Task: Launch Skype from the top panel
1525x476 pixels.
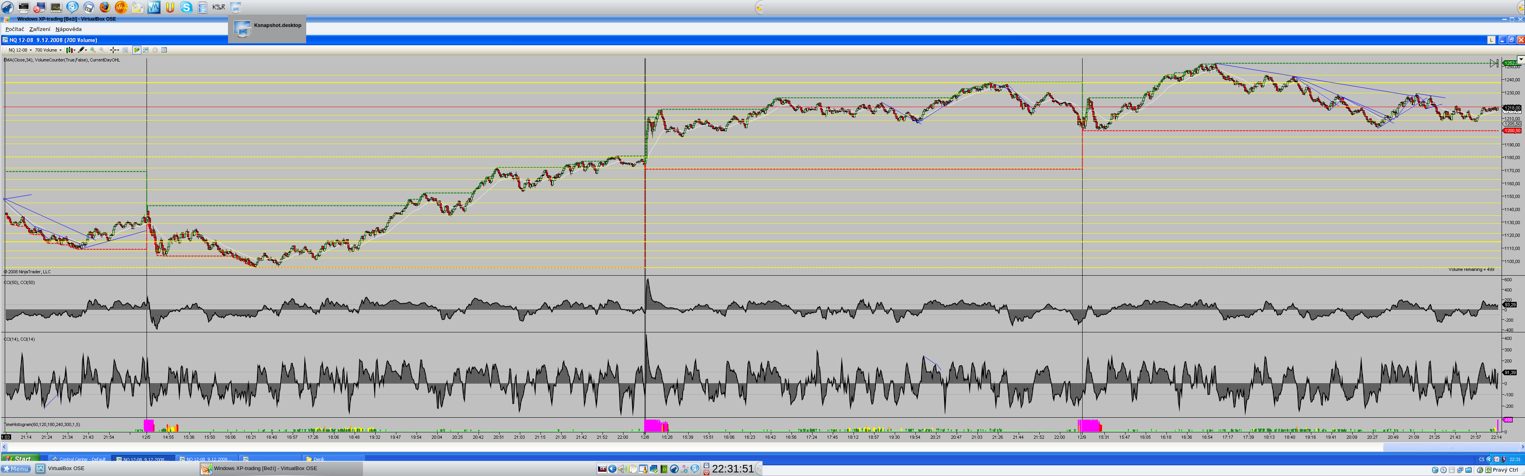Action: point(187,7)
